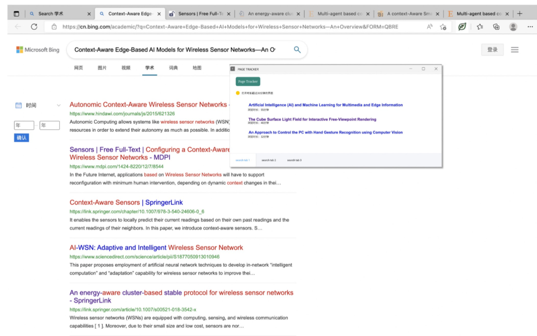
Task: Close the 'Context-Aware Edge' tab
Action: click(159, 14)
